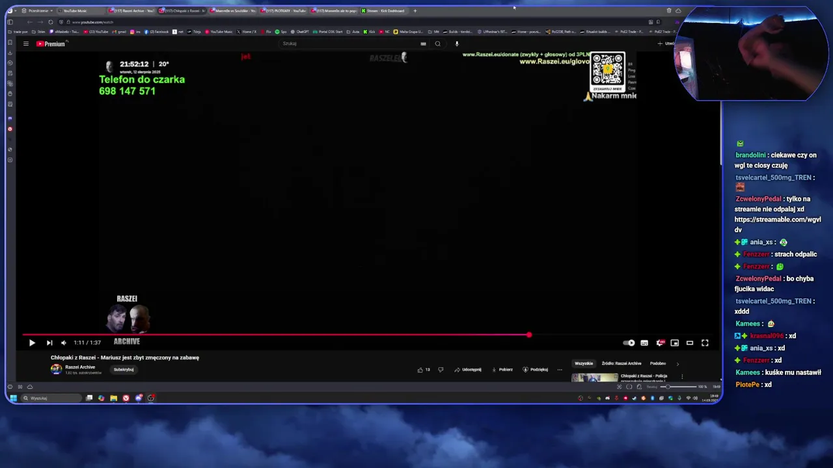The width and height of the screenshot is (833, 468).
Task: Mute the video volume
Action: [63, 343]
